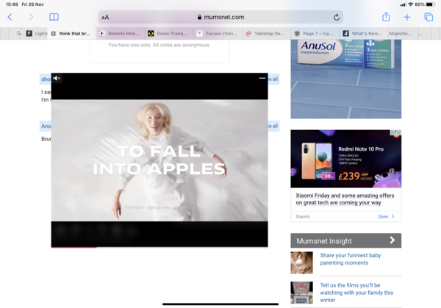The height and width of the screenshot is (308, 441).
Task: Open the AA reader view menu
Action: pos(105,17)
